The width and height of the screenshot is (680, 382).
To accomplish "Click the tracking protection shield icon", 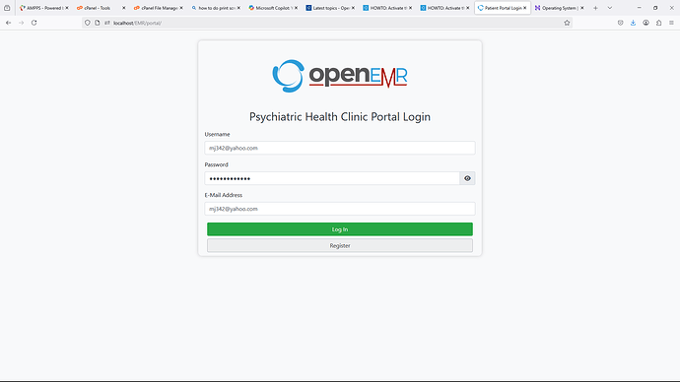I will [87, 23].
